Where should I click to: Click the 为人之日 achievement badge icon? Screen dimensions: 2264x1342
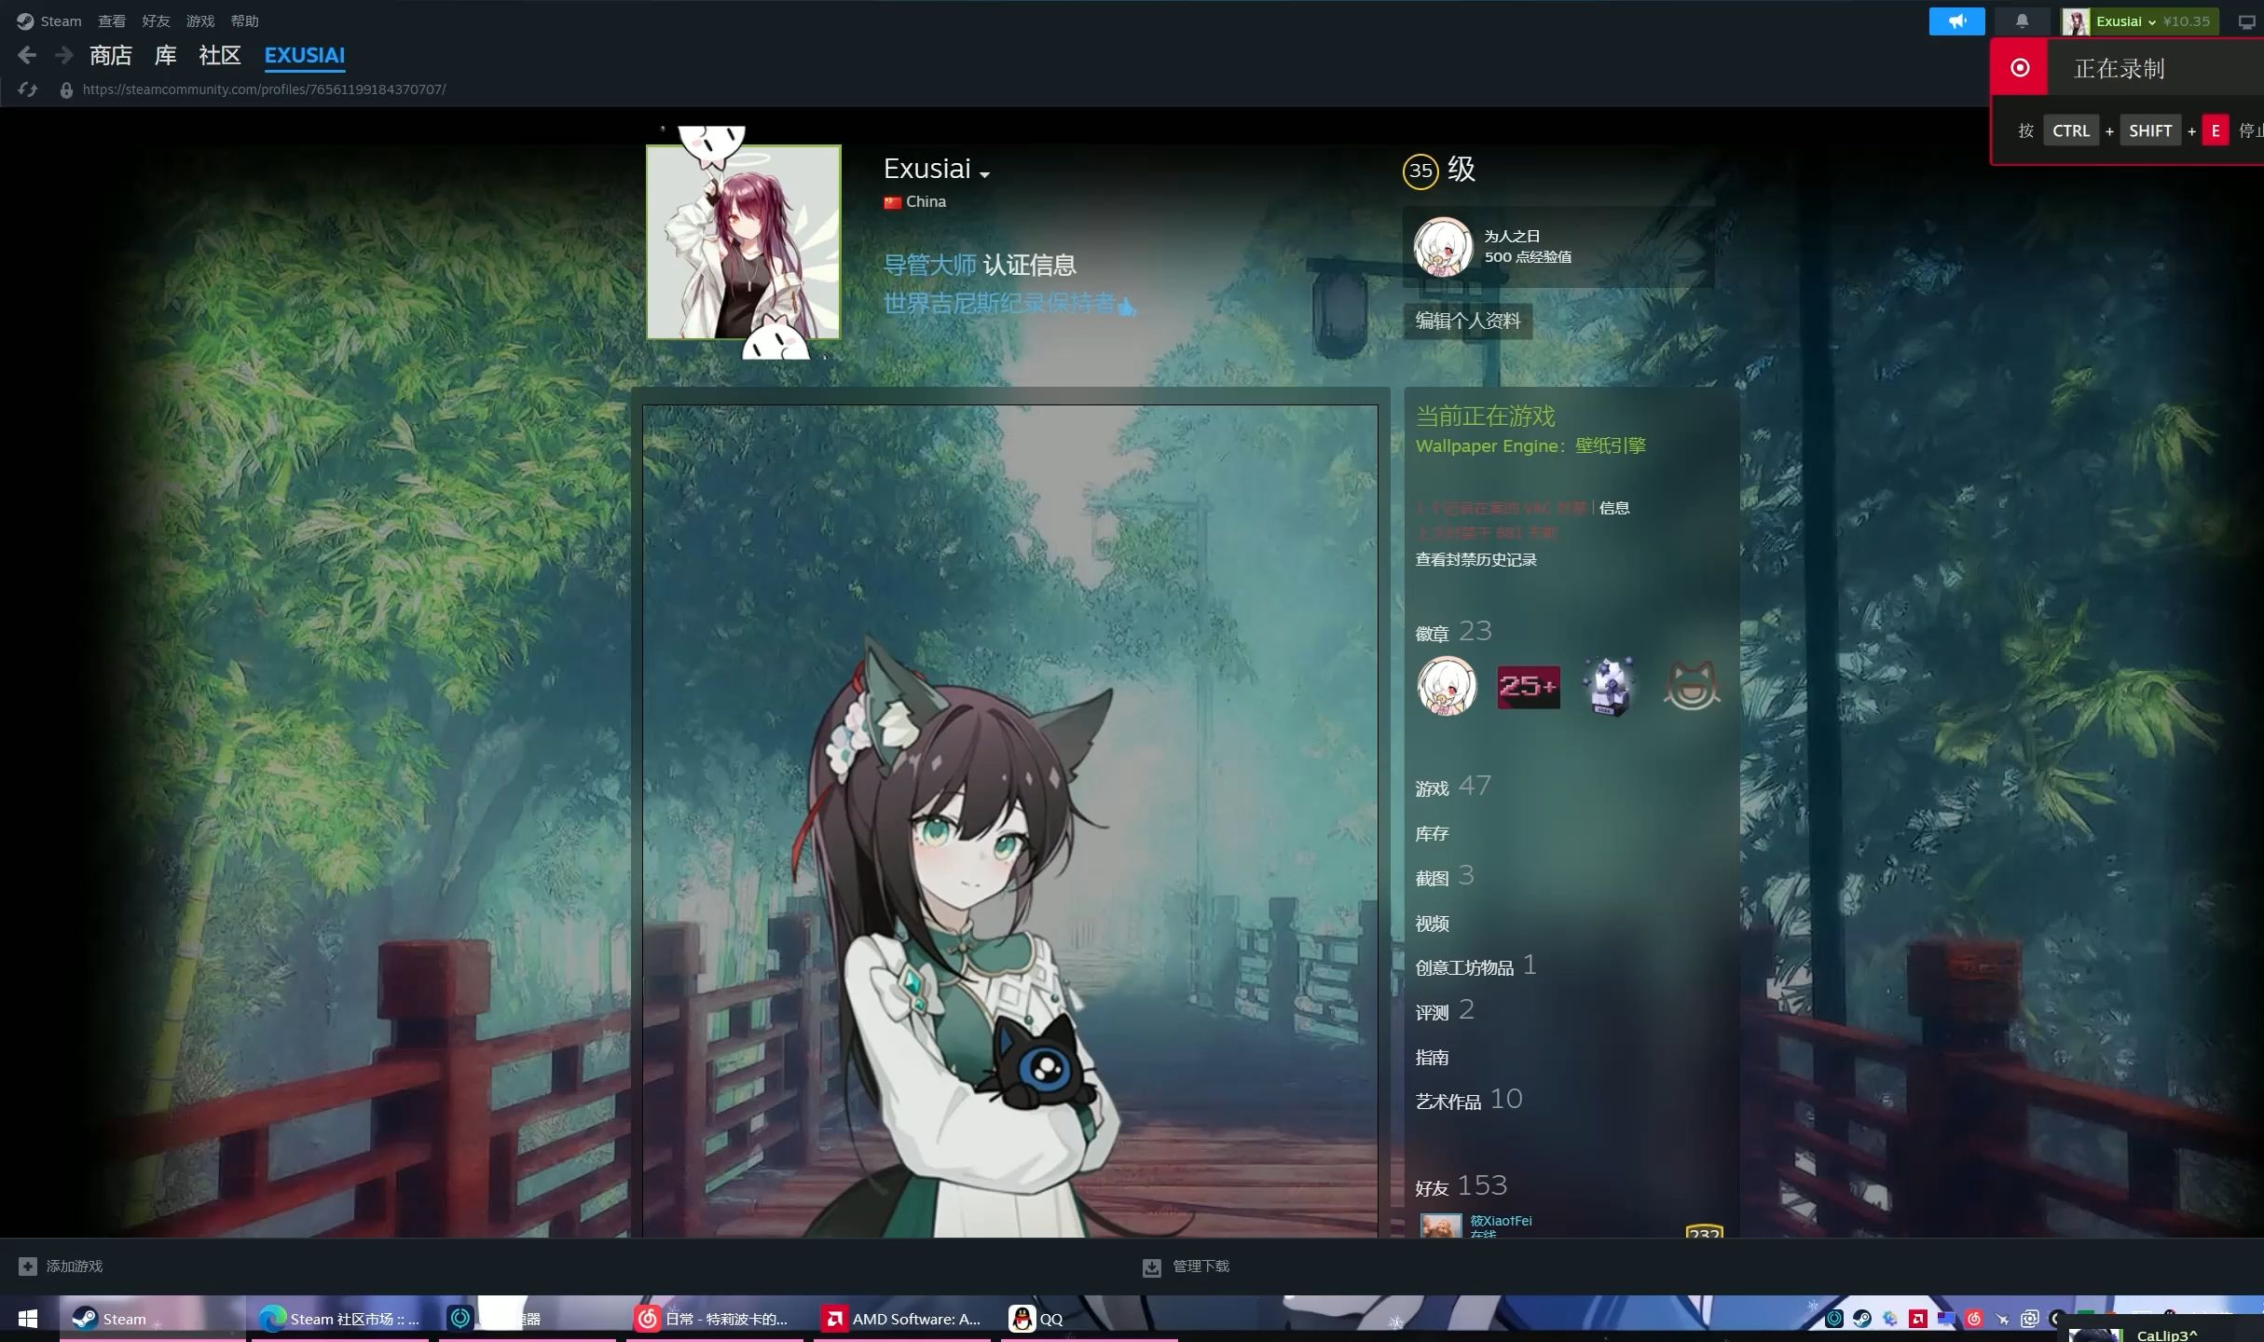[1441, 246]
